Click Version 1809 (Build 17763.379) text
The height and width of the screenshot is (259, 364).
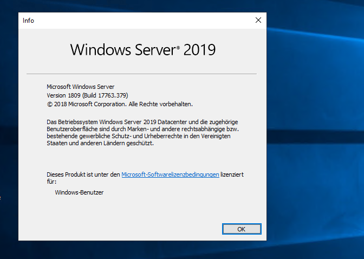tap(87, 95)
